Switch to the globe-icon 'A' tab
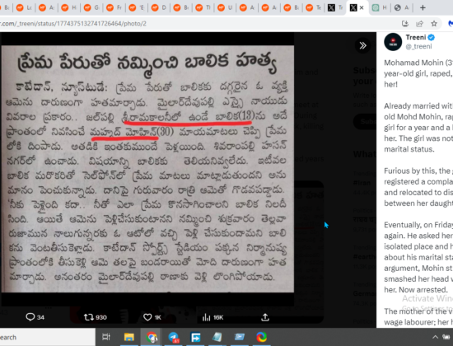The height and width of the screenshot is (346, 453). click(x=402, y=7)
